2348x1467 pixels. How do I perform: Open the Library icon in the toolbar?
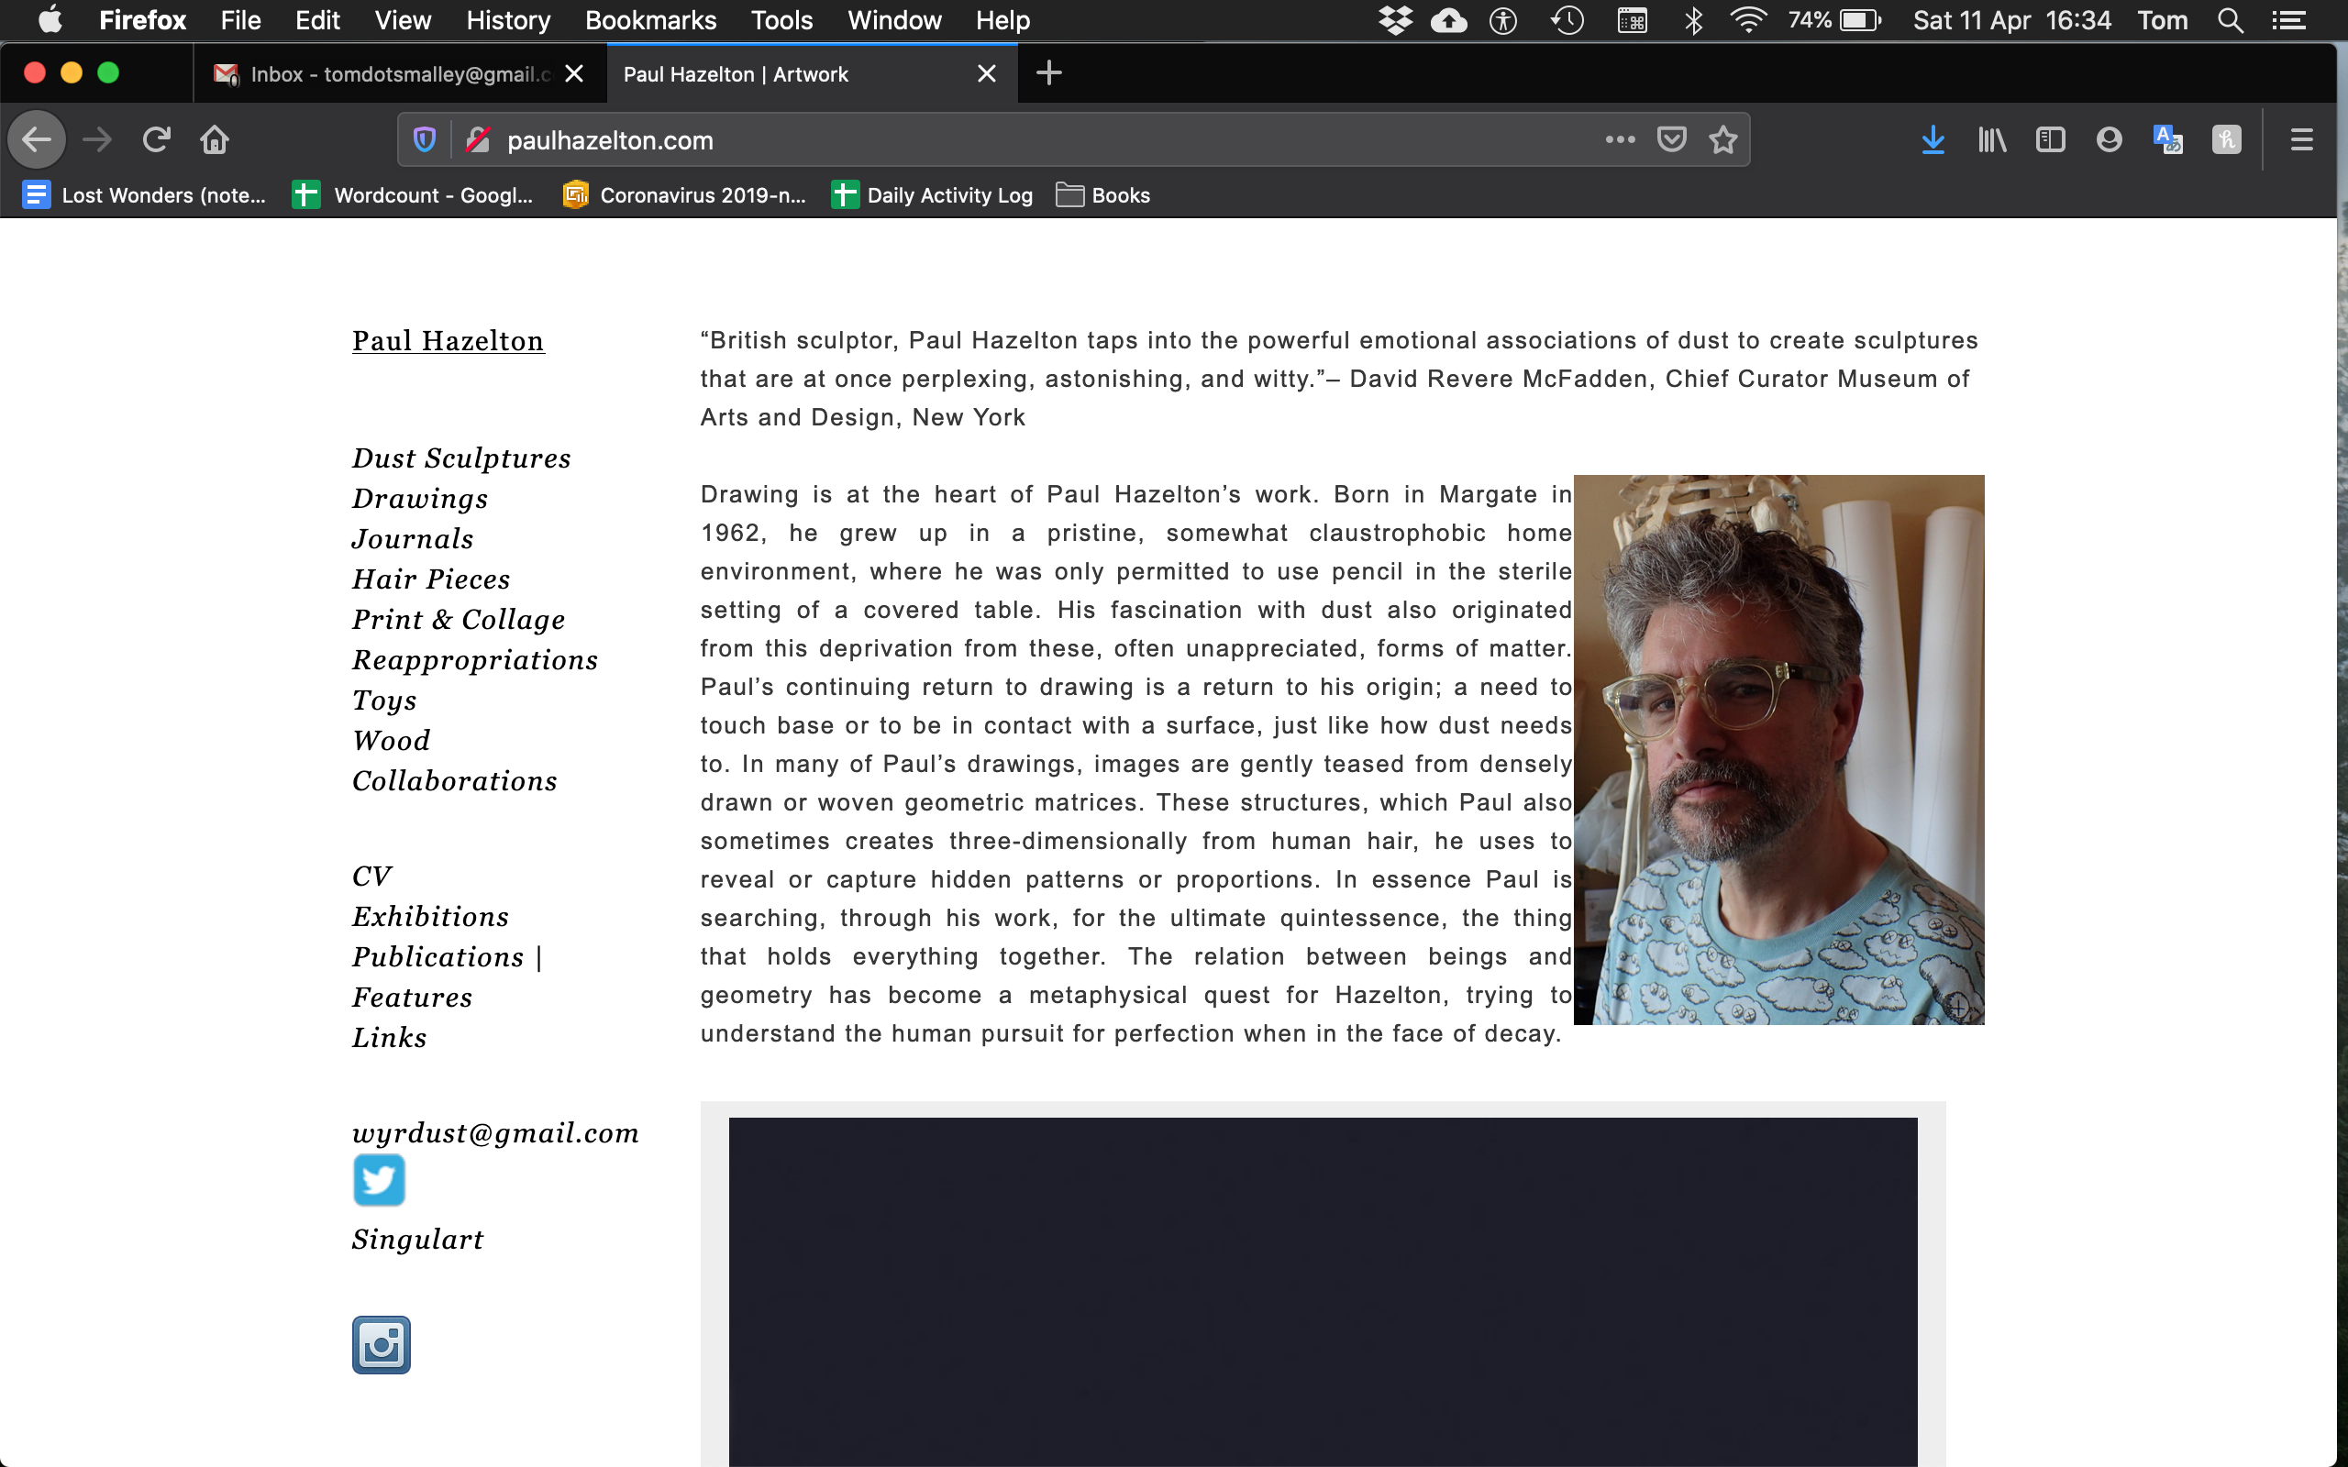[x=1991, y=140]
